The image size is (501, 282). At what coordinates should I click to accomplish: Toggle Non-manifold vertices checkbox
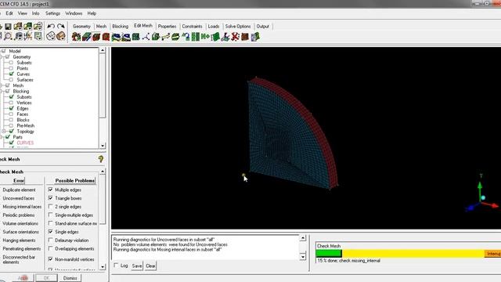coord(50,259)
